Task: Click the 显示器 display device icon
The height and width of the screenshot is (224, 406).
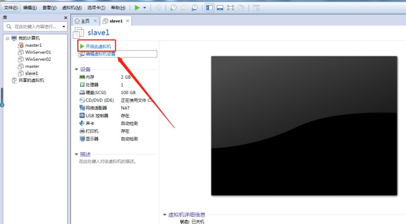Action: pyautogui.click(x=82, y=139)
